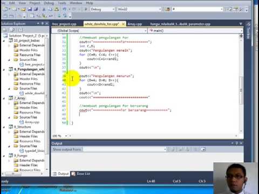The image size is (259, 194).
Task: Select the typedef_Union file in Solution Explorer
Action: coord(35,151)
